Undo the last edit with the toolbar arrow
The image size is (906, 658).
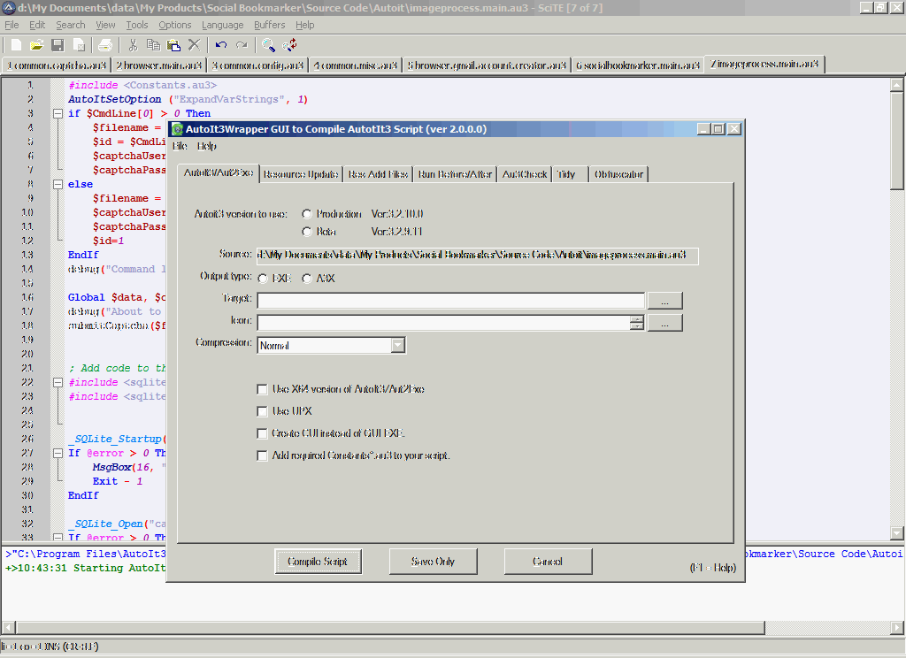pos(220,45)
